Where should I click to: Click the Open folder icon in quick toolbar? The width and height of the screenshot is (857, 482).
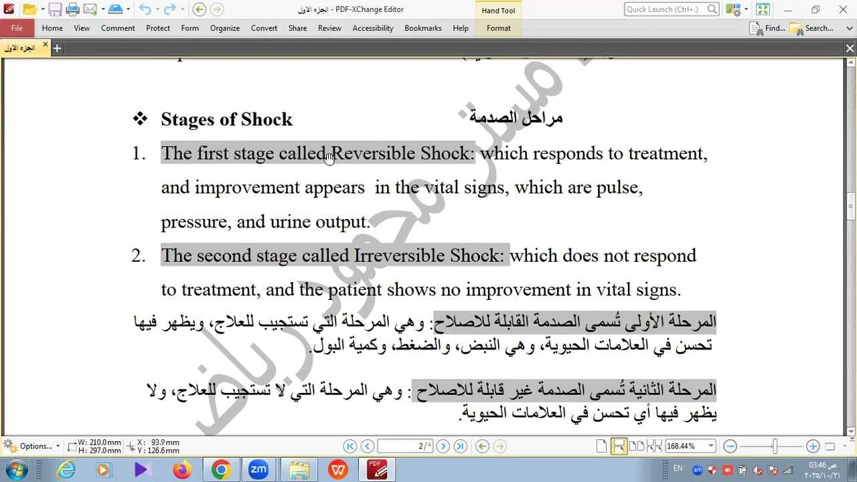[x=28, y=9]
